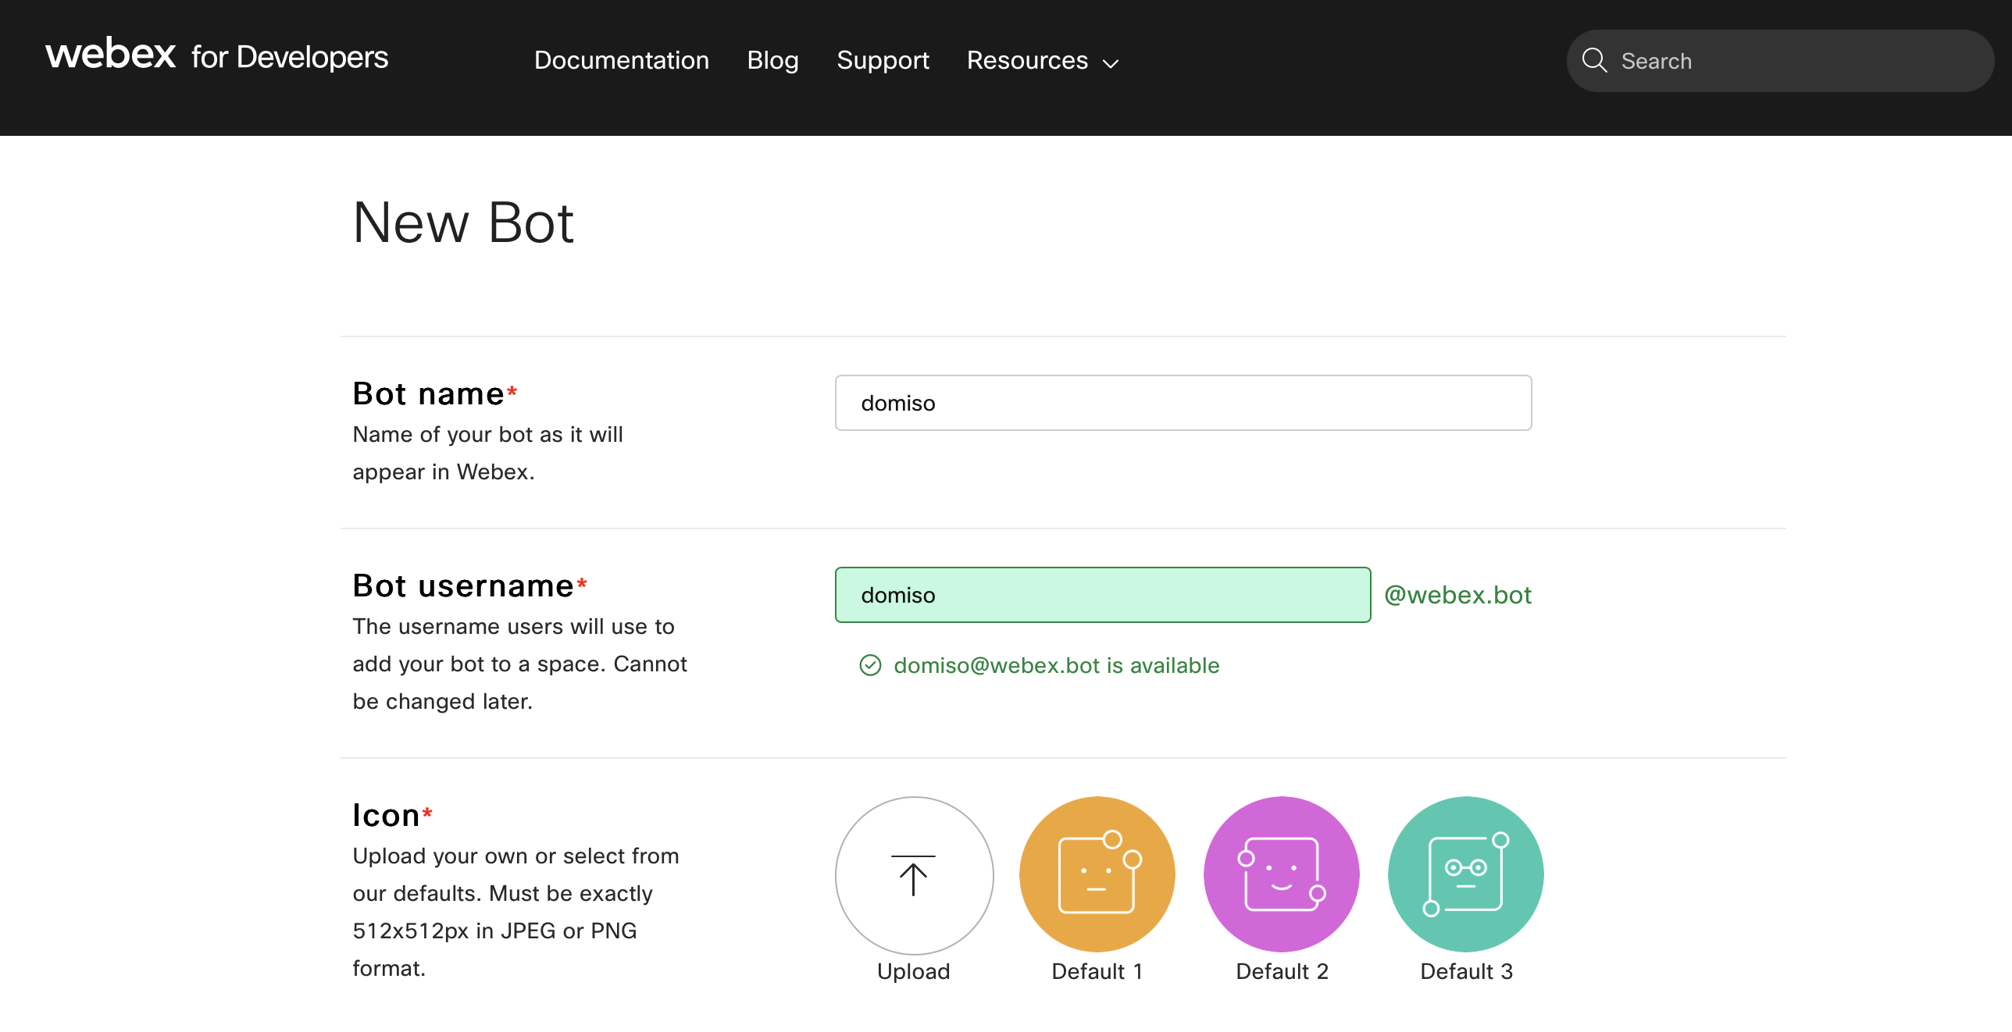Select the purple Default 2 color circle
Viewport: 2012px width, 1032px height.
1281,874
